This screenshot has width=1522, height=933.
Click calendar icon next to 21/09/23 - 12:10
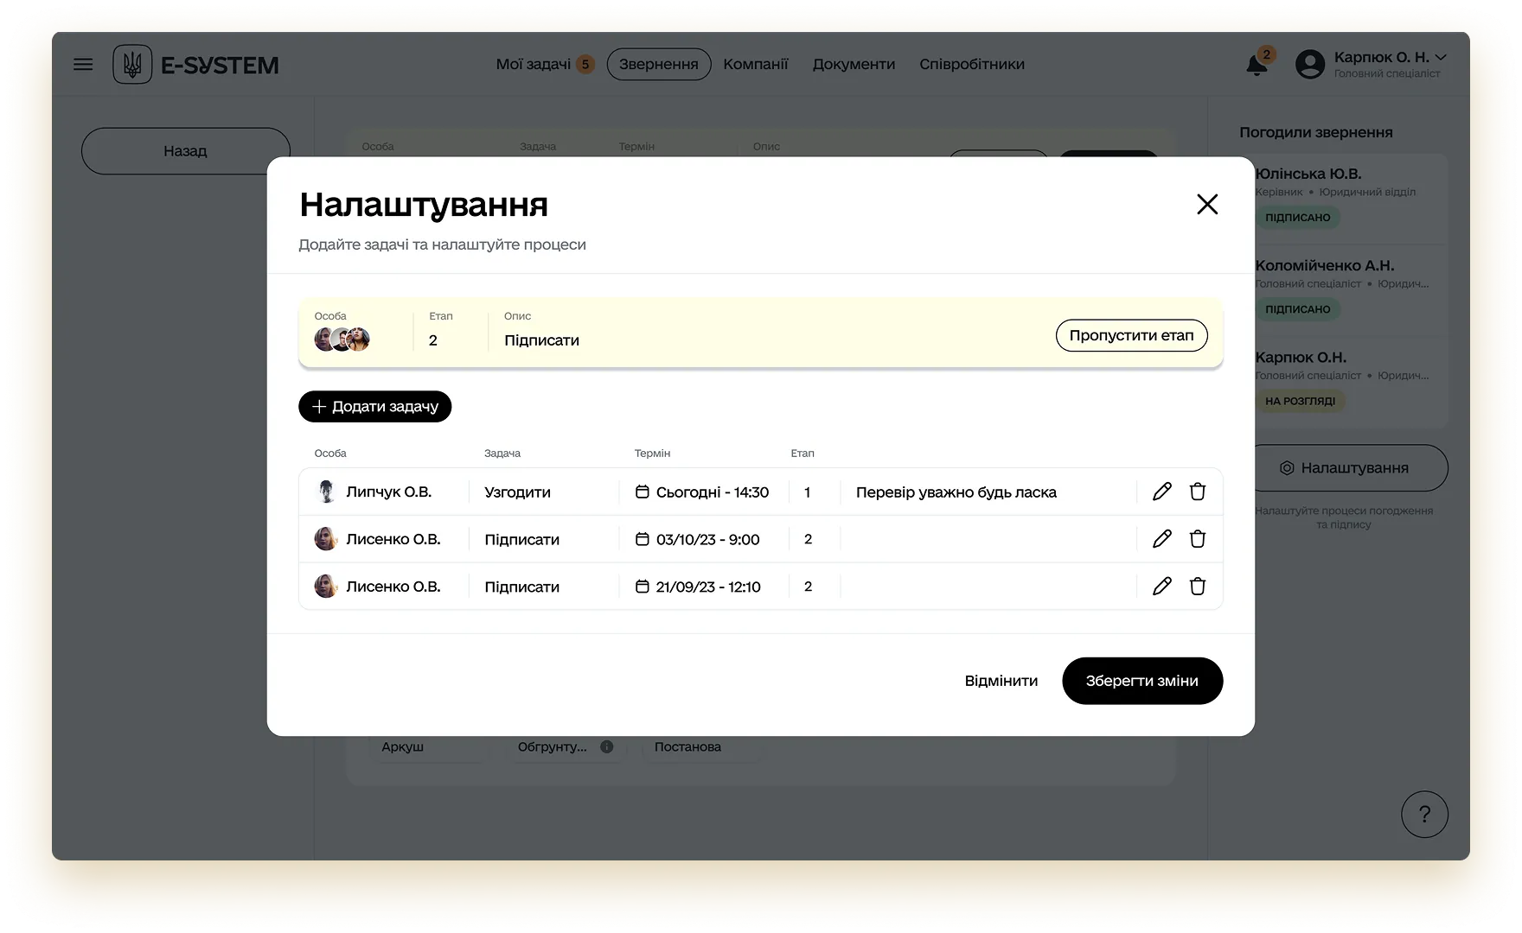(643, 587)
